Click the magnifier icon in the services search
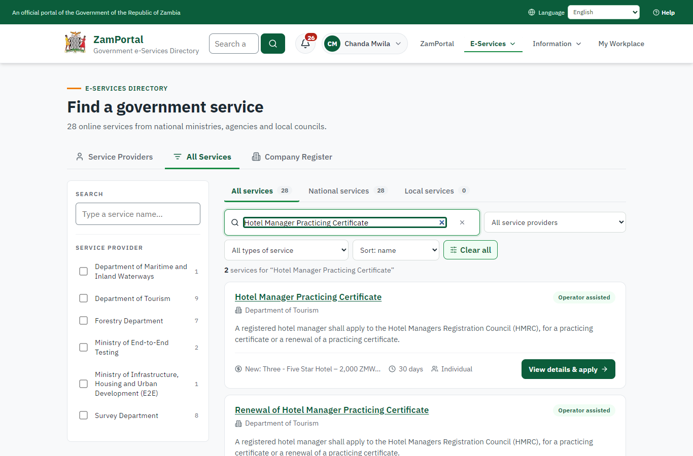693x456 pixels. 235,222
